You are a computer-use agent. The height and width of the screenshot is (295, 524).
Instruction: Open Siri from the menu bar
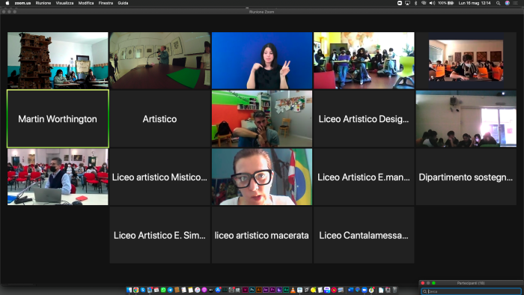click(507, 3)
